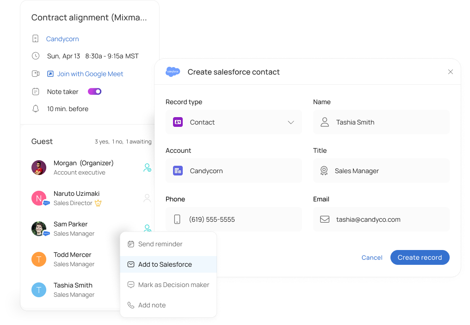Click Sam Parker's profile photo
Viewport: 470px width, 325px height.
coord(39,229)
